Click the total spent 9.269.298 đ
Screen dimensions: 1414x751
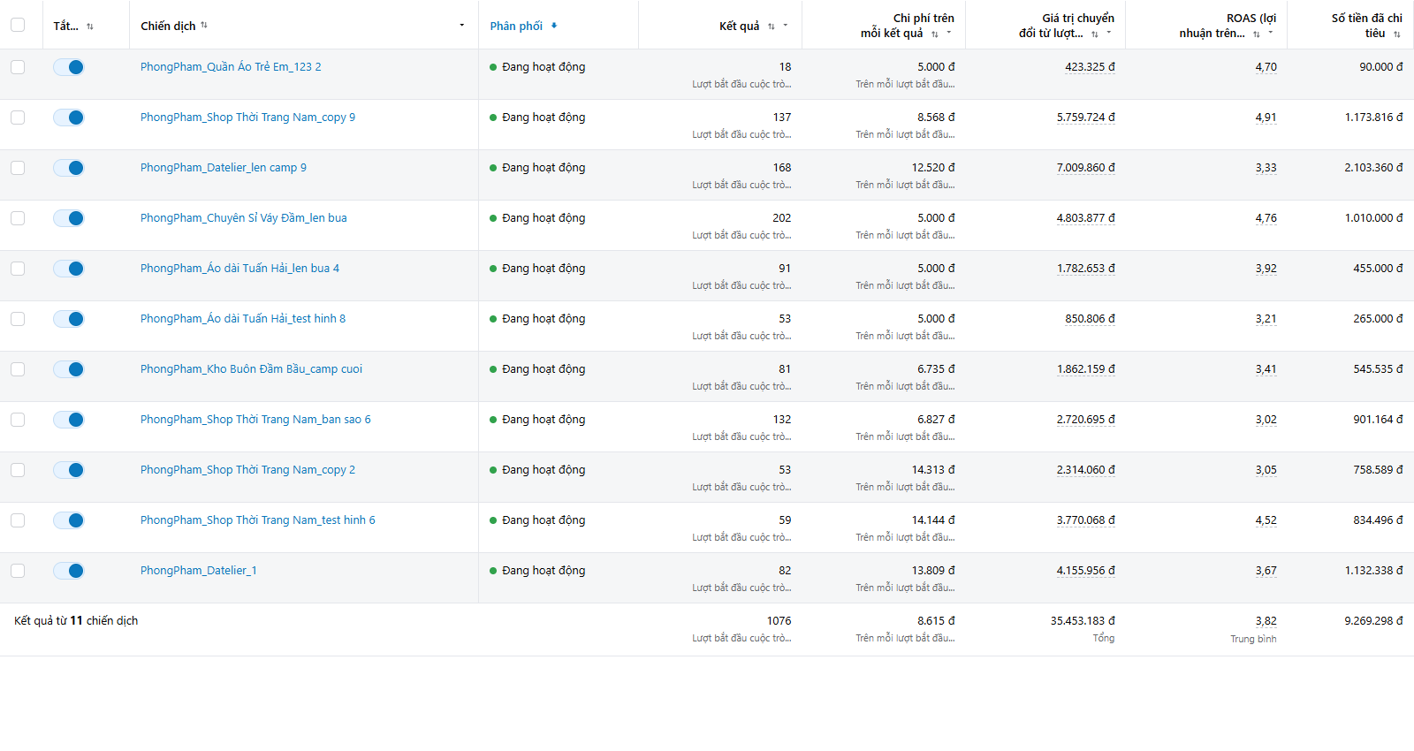1374,621
